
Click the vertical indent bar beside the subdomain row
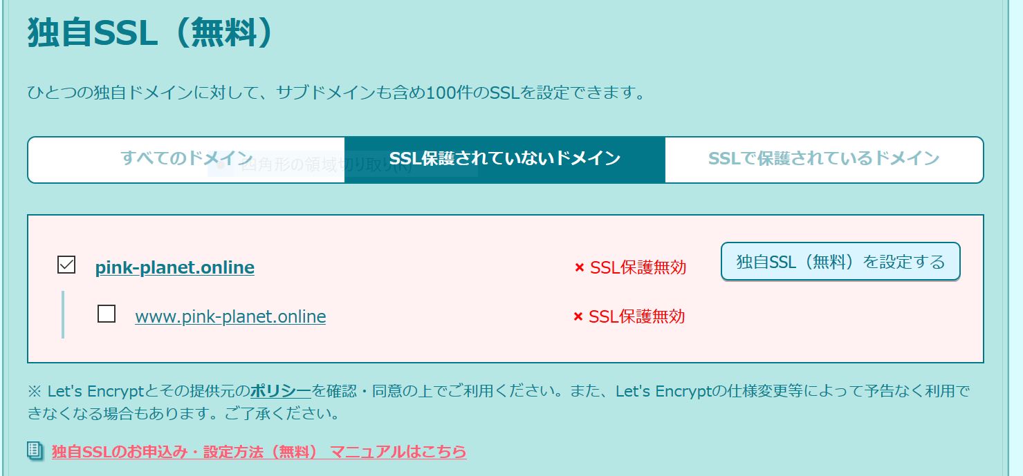pos(63,314)
